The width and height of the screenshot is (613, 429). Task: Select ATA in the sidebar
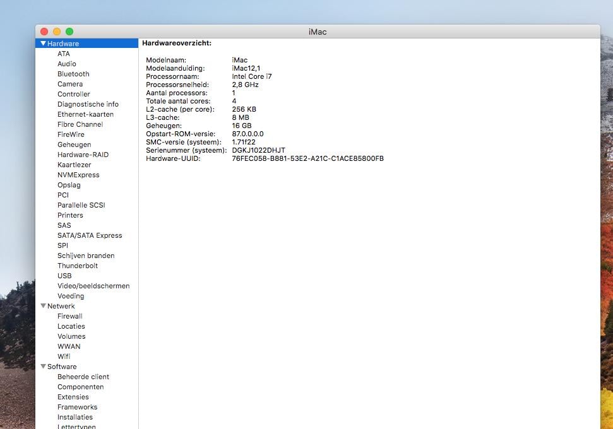click(x=64, y=54)
